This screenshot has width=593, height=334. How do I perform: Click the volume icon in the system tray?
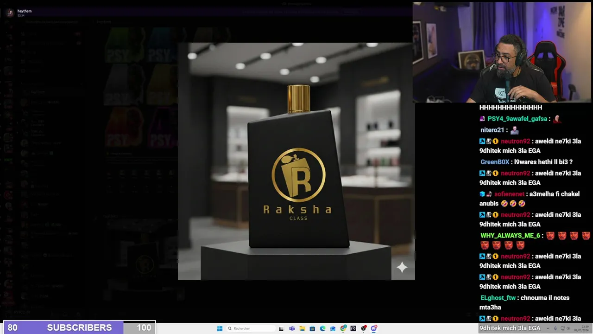pos(568,328)
